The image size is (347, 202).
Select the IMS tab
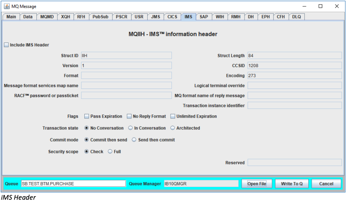pyautogui.click(x=188, y=17)
